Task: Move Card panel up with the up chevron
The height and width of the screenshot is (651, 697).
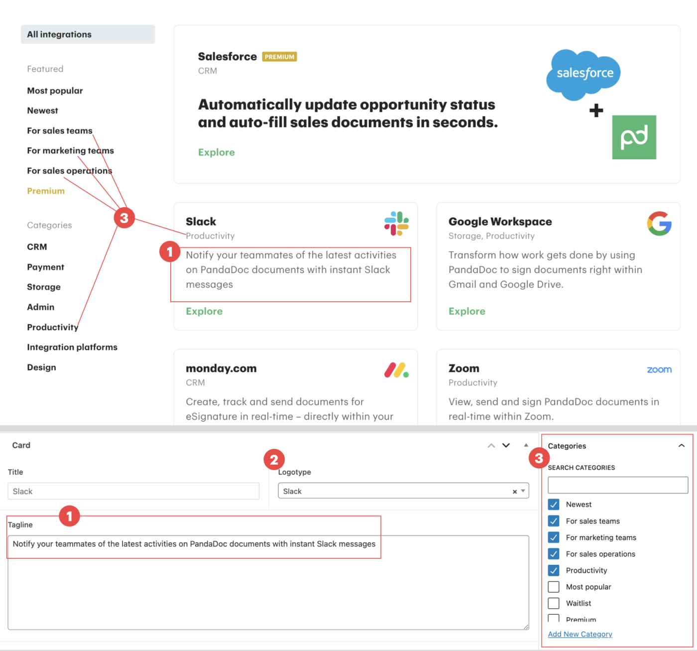Action: [491, 445]
